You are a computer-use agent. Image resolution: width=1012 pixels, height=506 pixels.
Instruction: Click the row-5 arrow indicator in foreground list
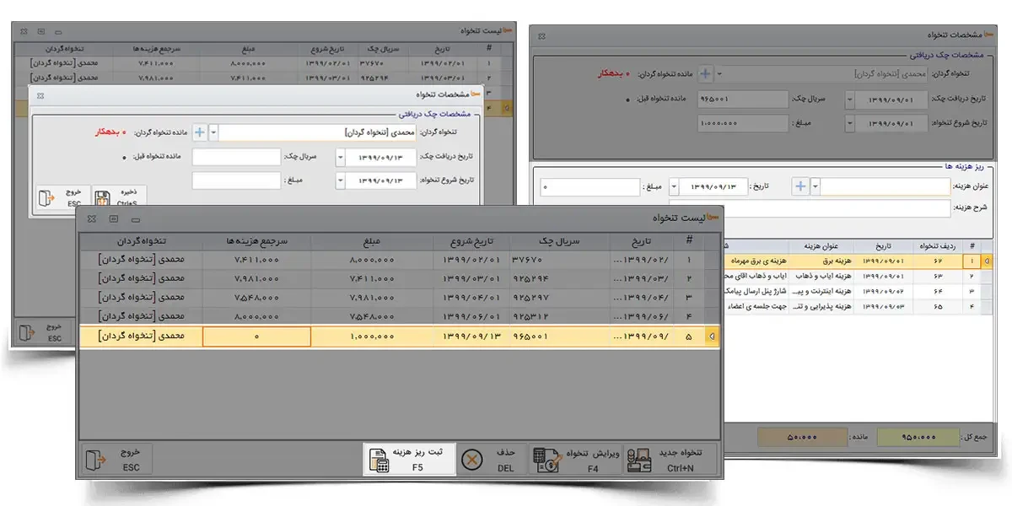click(x=713, y=337)
